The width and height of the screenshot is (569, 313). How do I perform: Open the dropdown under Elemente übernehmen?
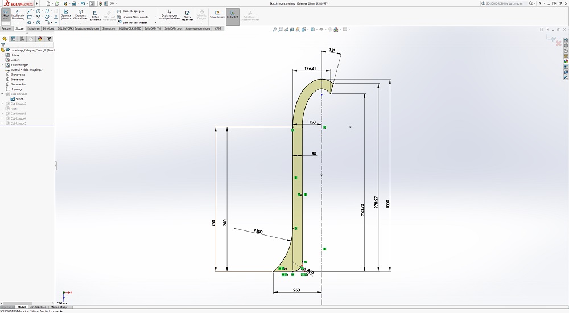tap(81, 23)
